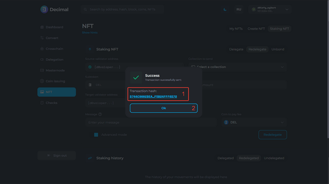This screenshot has height=184, width=329.
Task: Show Undelegated staking history
Action: point(274,158)
